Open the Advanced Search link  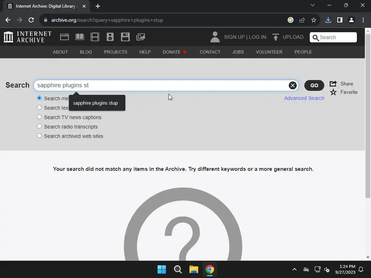[x=304, y=98]
